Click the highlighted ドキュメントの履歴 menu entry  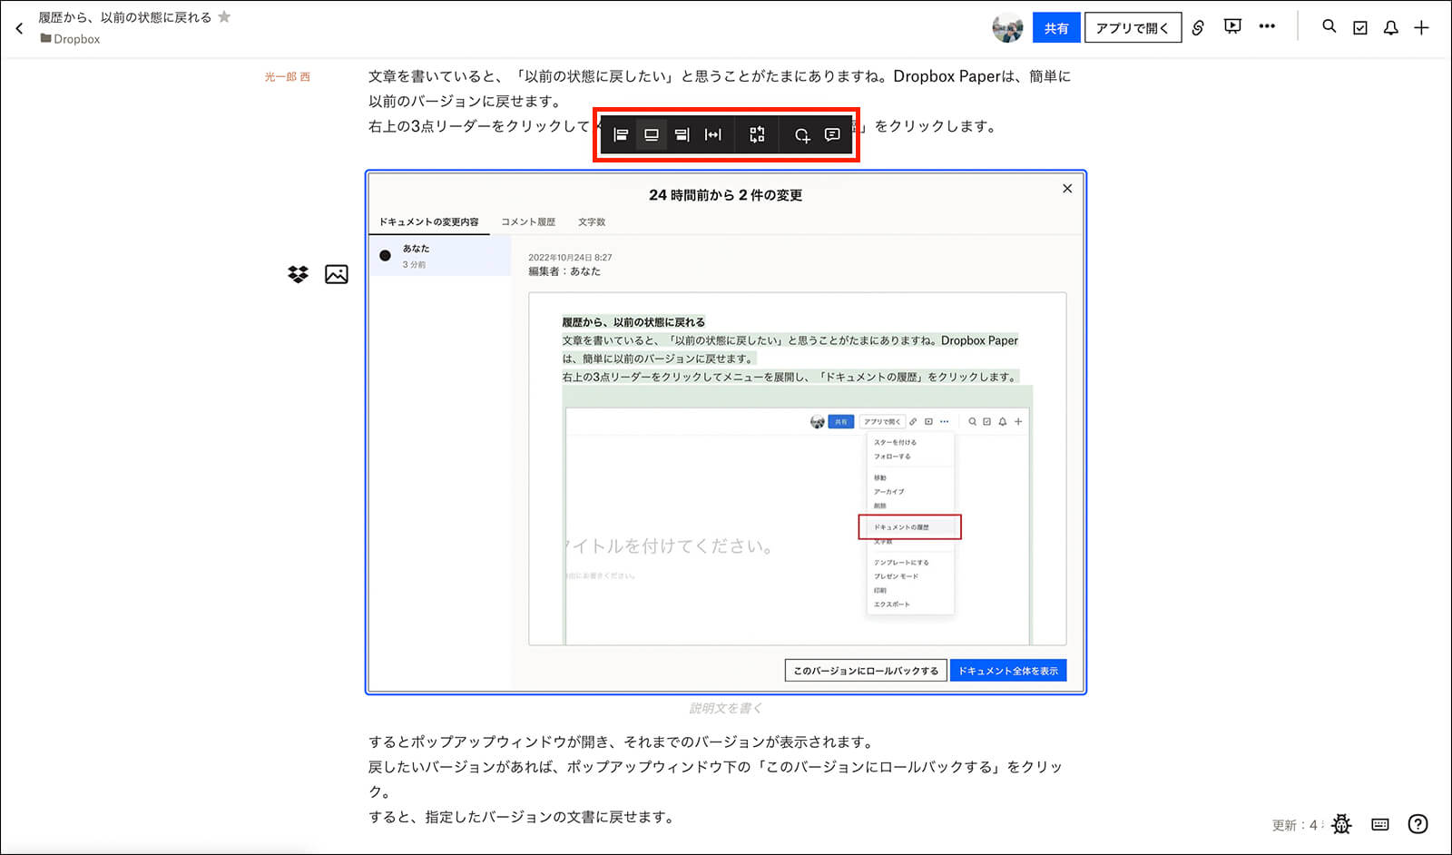point(909,526)
